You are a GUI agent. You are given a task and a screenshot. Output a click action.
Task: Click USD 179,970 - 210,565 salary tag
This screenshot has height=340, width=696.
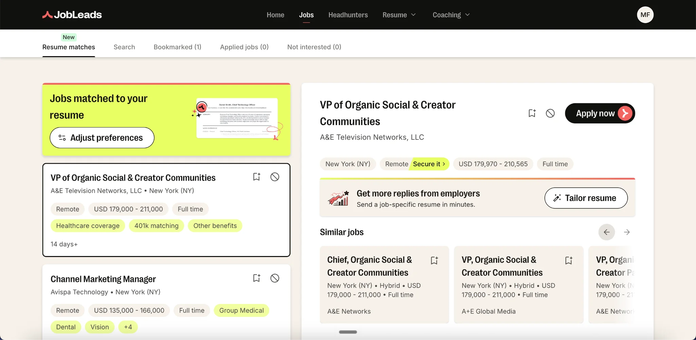(493, 164)
